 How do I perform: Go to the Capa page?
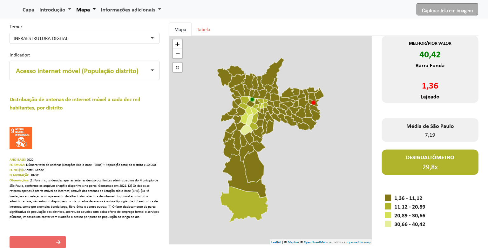click(x=28, y=10)
